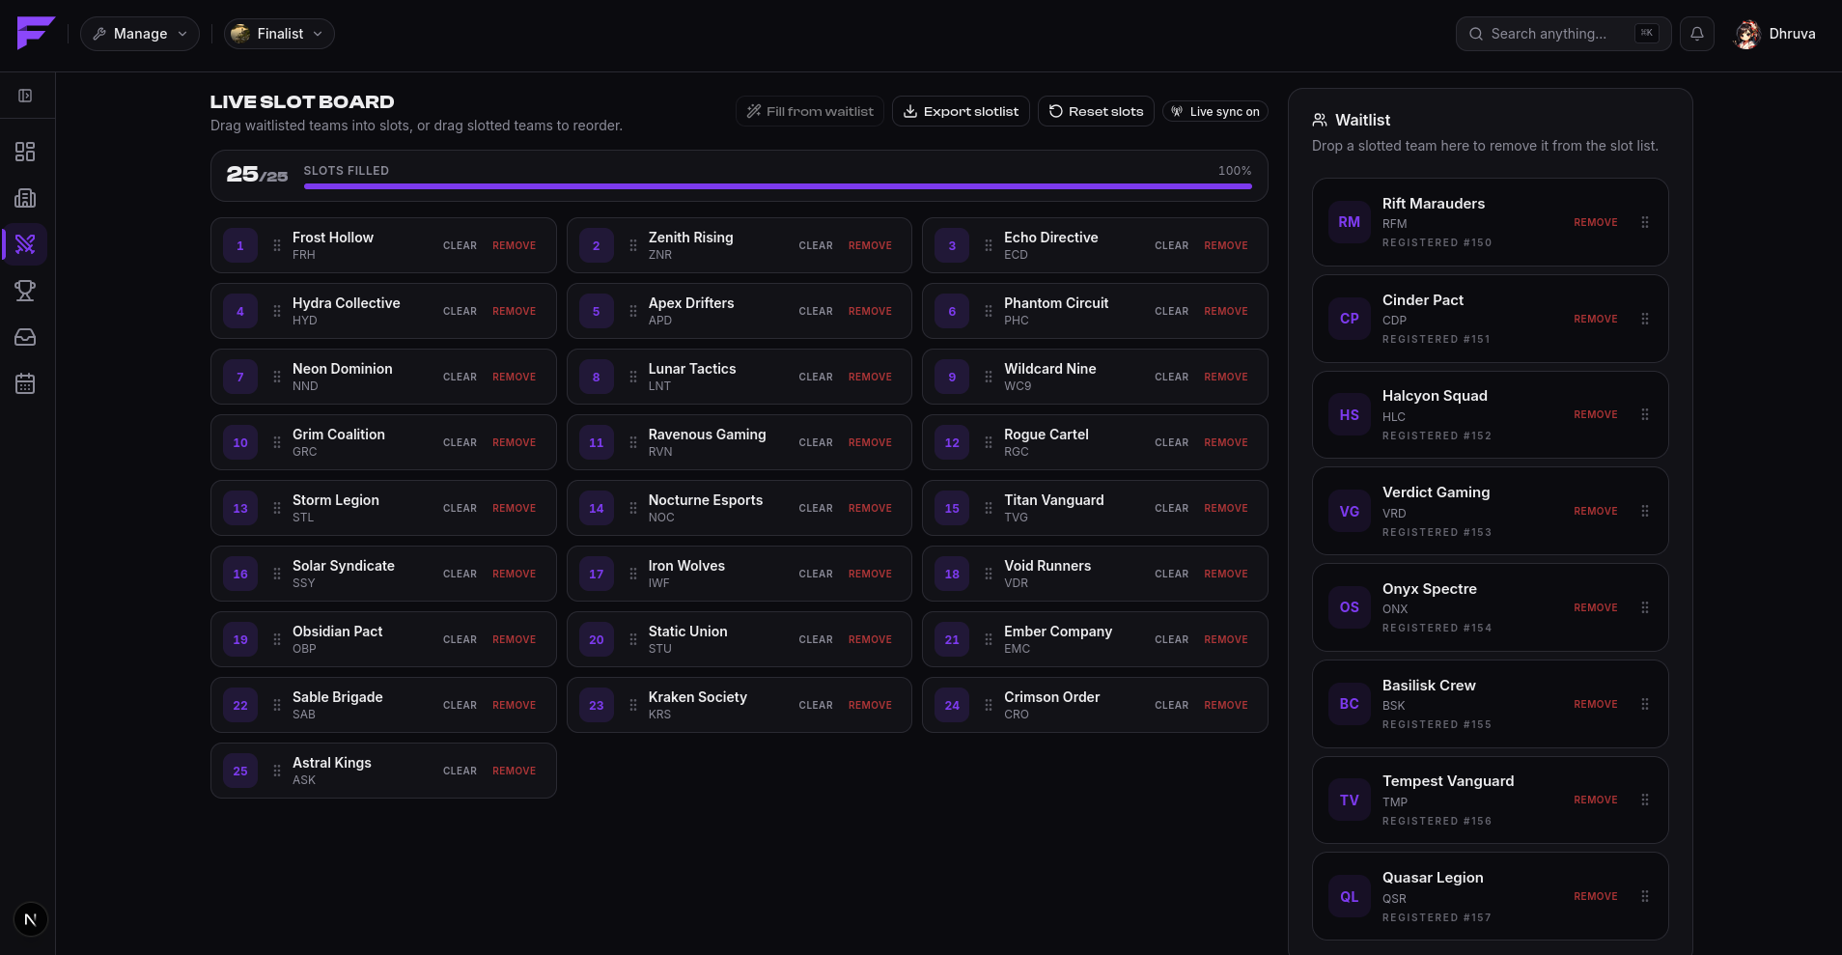This screenshot has width=1842, height=955.
Task: Grab the Quasar Legion waitlist drag handle
Action: pos(1645,896)
